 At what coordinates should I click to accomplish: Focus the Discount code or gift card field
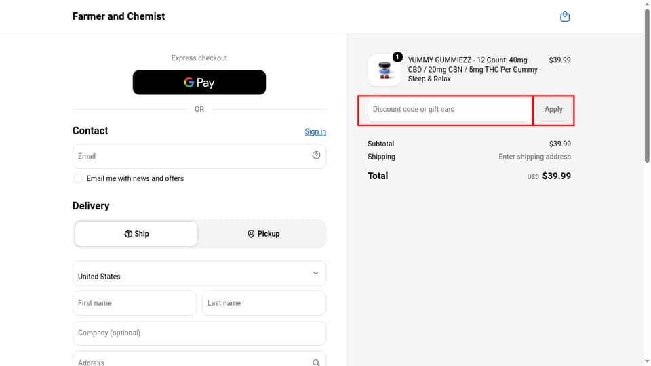(449, 110)
